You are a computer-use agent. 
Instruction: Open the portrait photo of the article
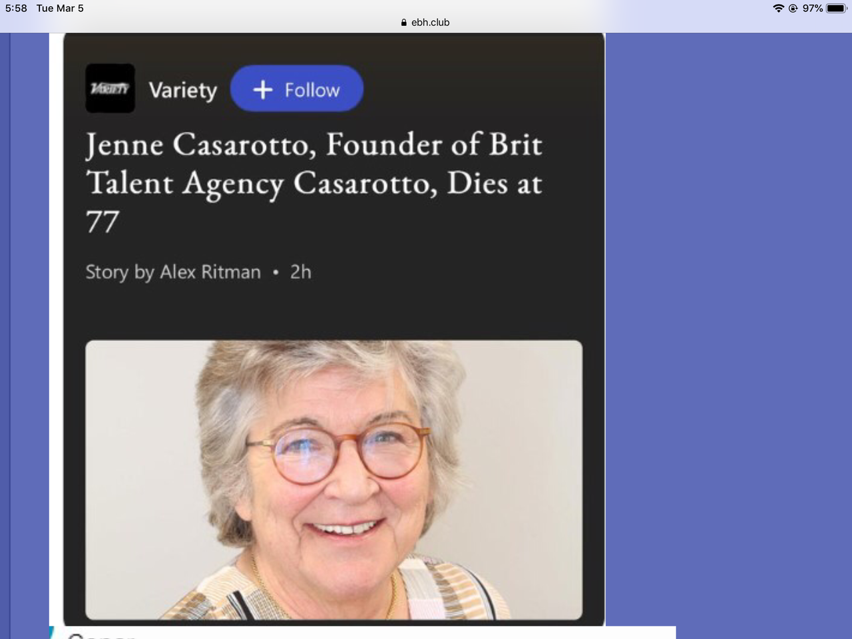pos(333,480)
